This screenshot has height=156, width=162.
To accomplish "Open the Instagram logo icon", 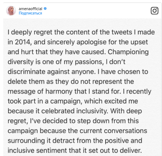I will pos(154,10).
